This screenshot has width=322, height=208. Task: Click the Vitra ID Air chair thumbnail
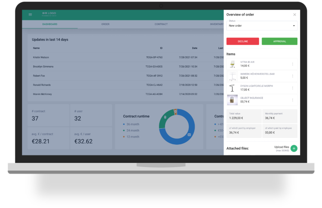tap(232, 64)
